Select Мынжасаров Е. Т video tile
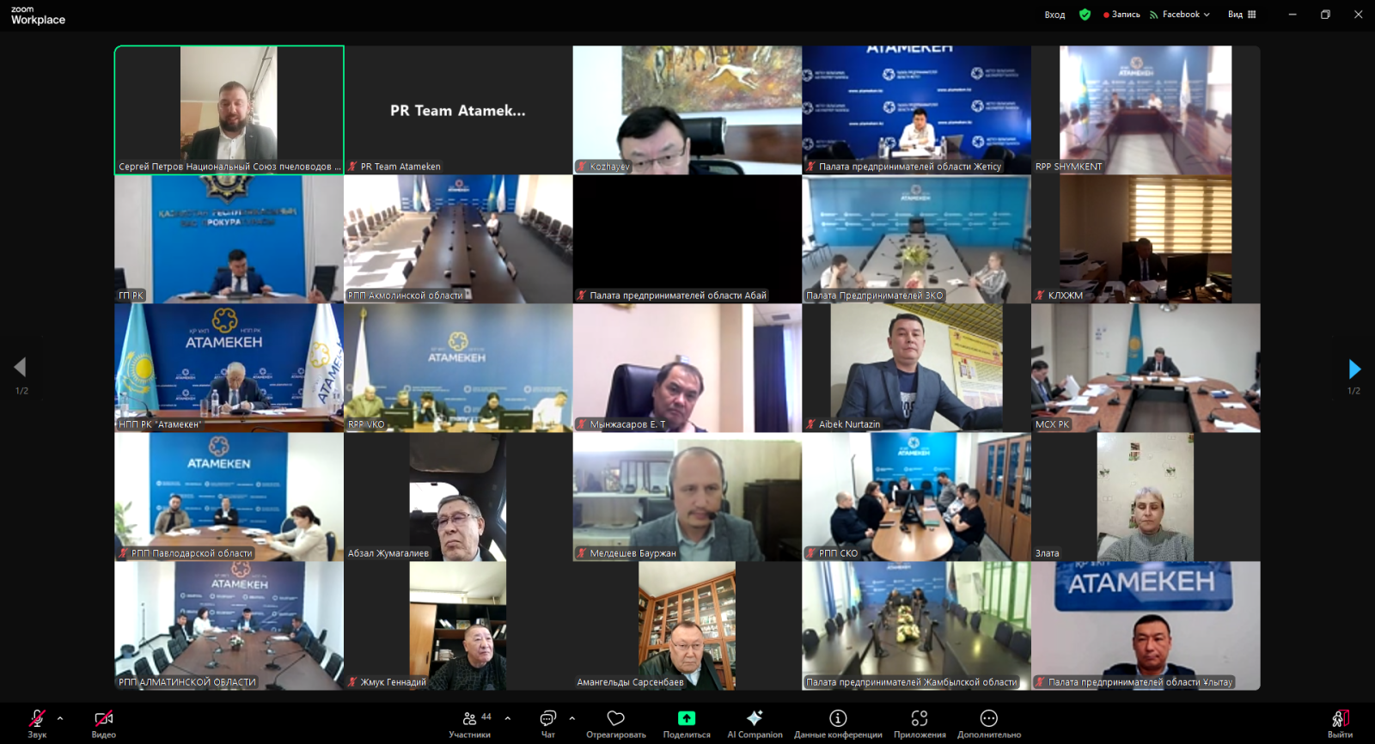Screen dimensions: 1375x744 point(687,368)
